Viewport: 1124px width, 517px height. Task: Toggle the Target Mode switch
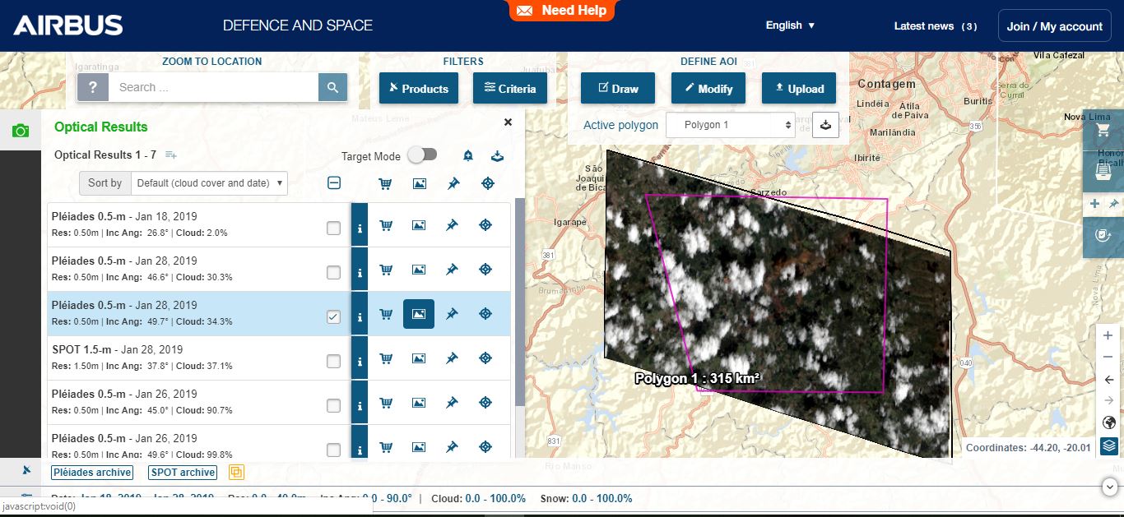(423, 155)
